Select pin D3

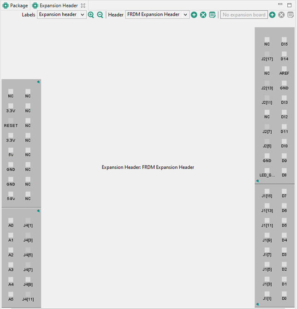click(x=284, y=250)
